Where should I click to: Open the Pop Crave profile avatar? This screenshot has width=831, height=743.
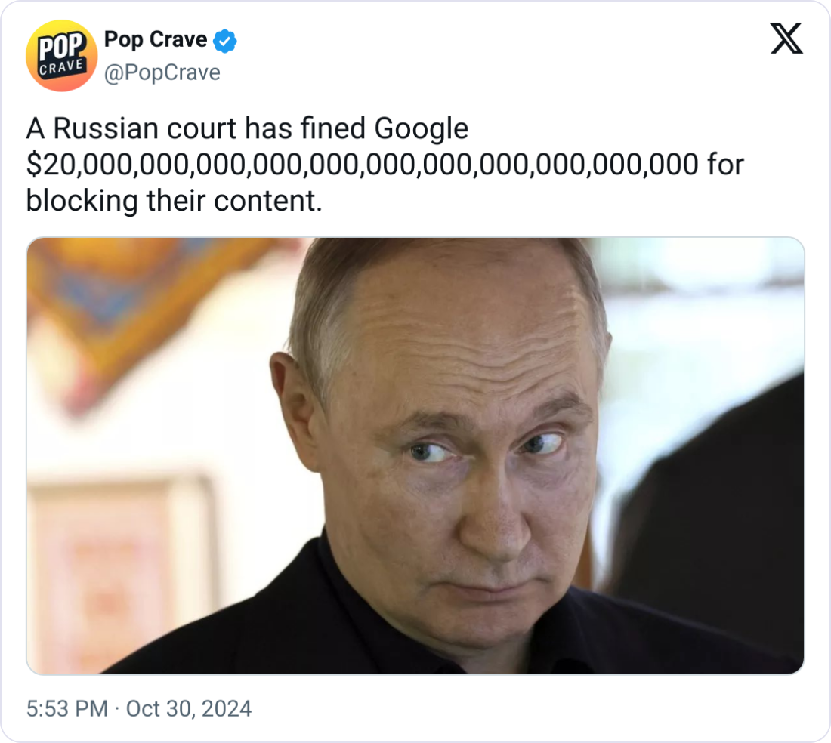pos(61,56)
